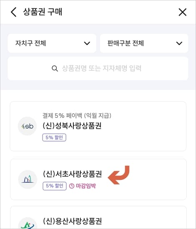The image size is (196, 229).
Task: Focus the 상품권명 또는 지자체명 search field
Action: (x=98, y=68)
